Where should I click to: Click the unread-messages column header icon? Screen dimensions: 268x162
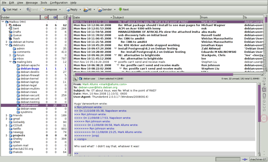coord(55,17)
